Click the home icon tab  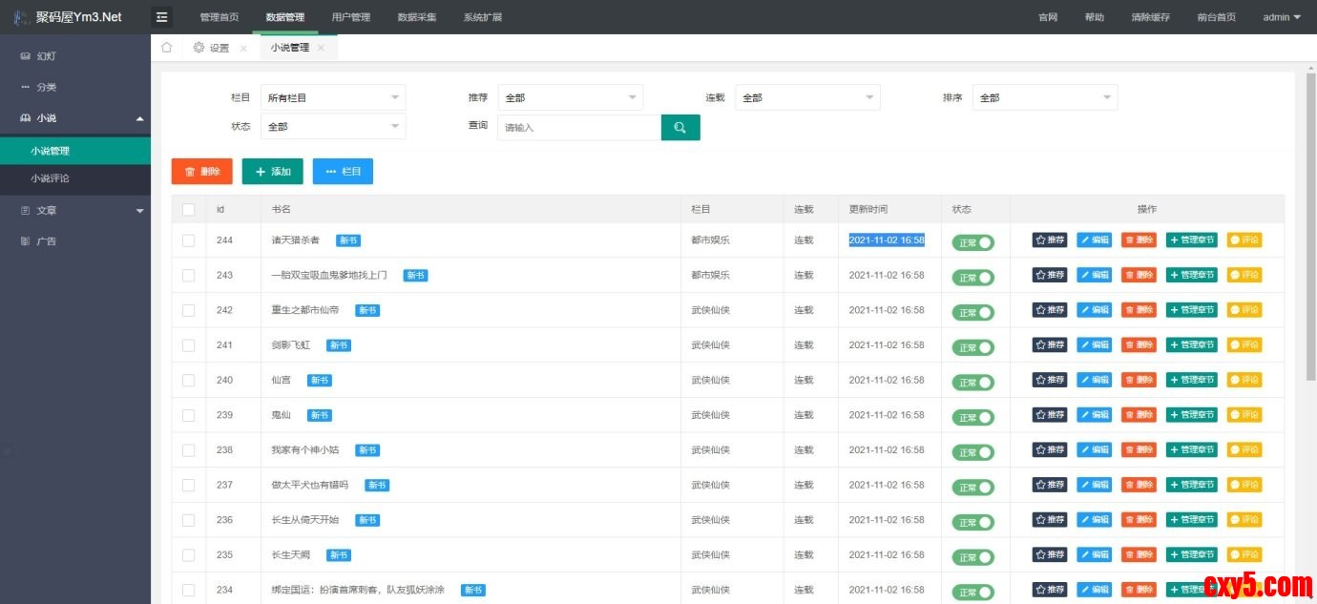click(166, 48)
